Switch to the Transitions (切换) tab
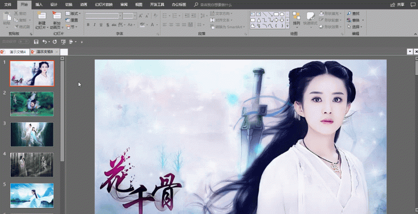The height and width of the screenshot is (214, 418). 69,4
